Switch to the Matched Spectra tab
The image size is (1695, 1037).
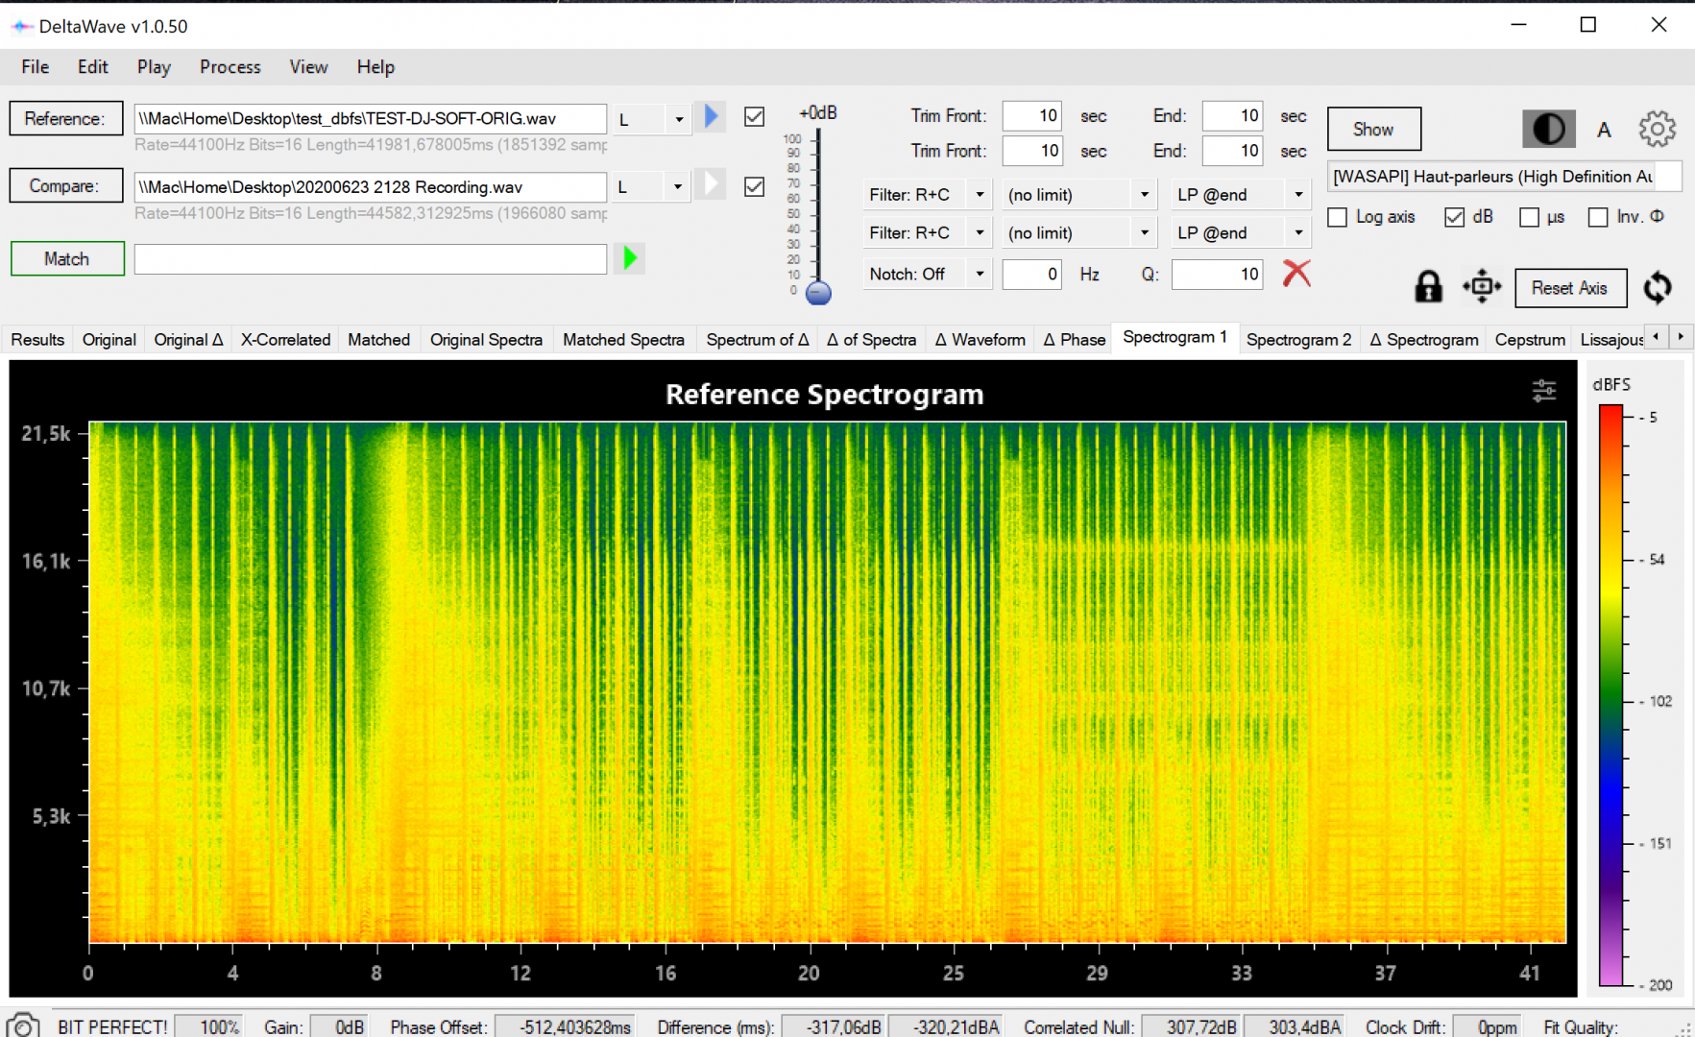[x=623, y=339]
